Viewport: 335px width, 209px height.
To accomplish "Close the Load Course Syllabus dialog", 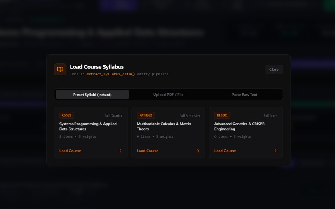I will point(274,70).
